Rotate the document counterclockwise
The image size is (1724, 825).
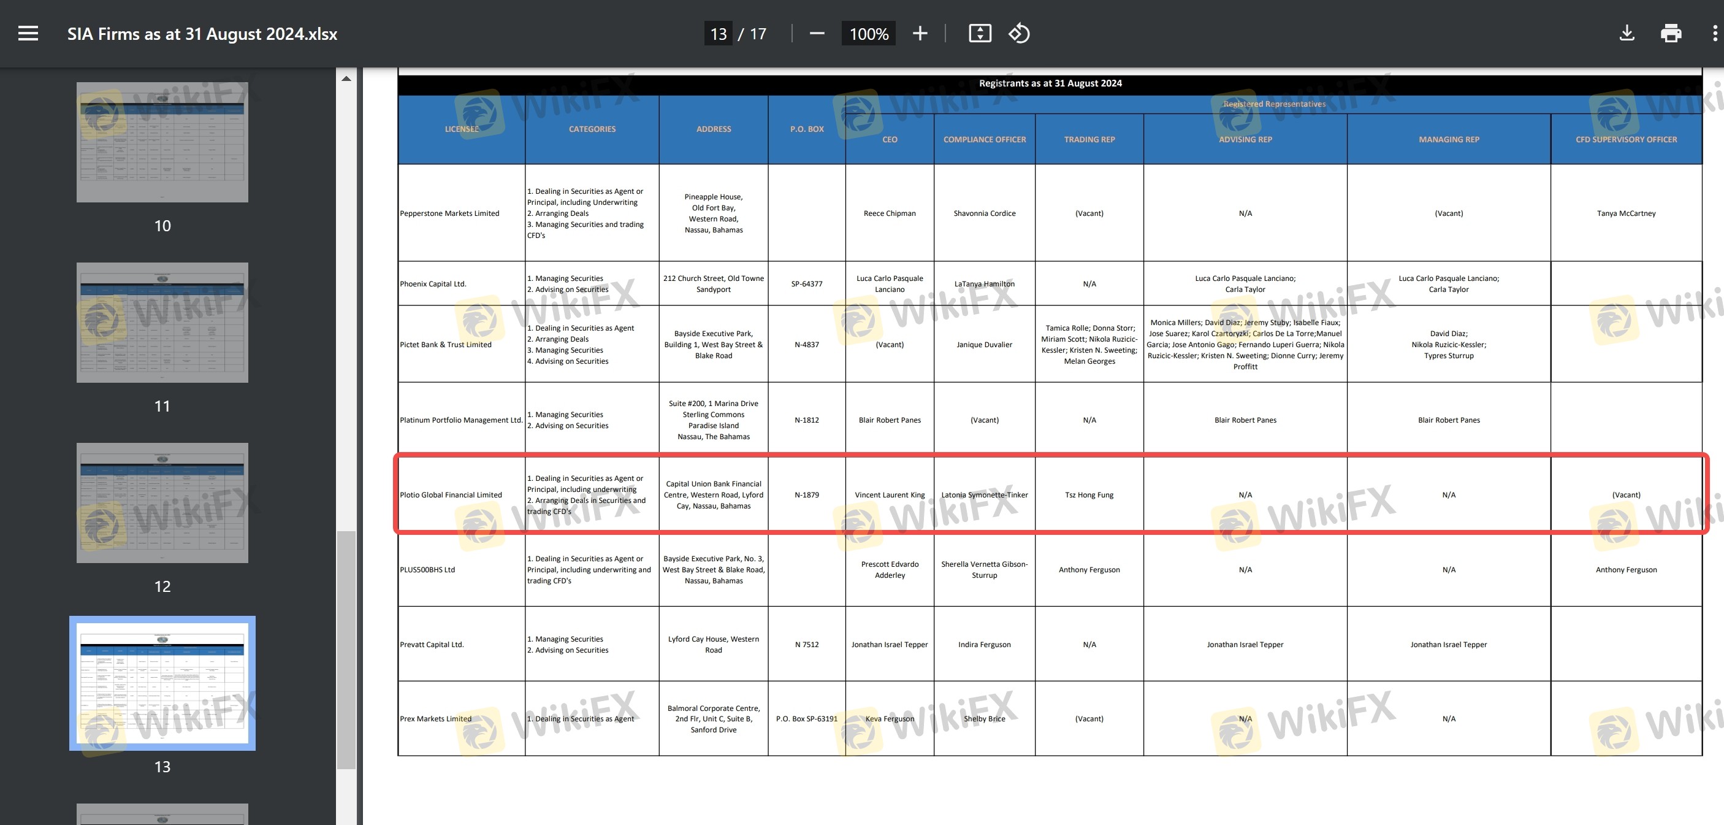coord(1018,34)
